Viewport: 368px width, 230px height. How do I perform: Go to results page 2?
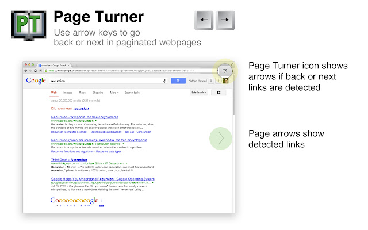click(60, 206)
